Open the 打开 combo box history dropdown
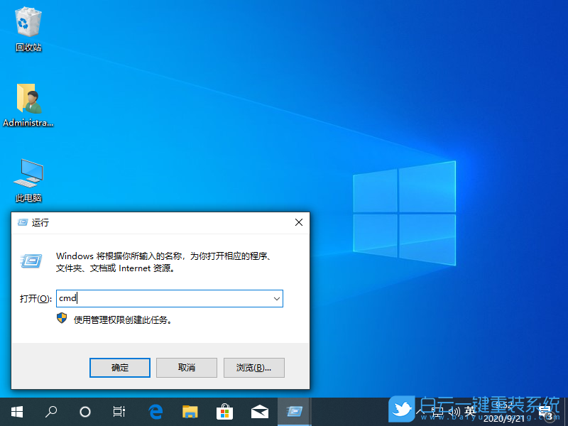Viewport: 568px width, 426px height. pos(276,298)
